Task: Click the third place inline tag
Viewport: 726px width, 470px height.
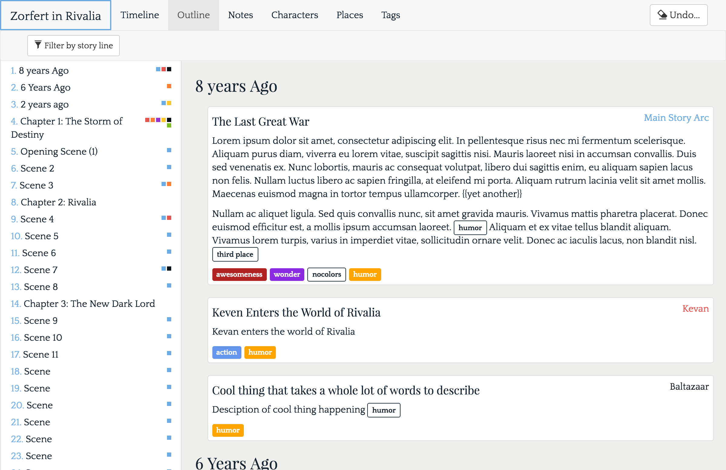Action: tap(235, 254)
